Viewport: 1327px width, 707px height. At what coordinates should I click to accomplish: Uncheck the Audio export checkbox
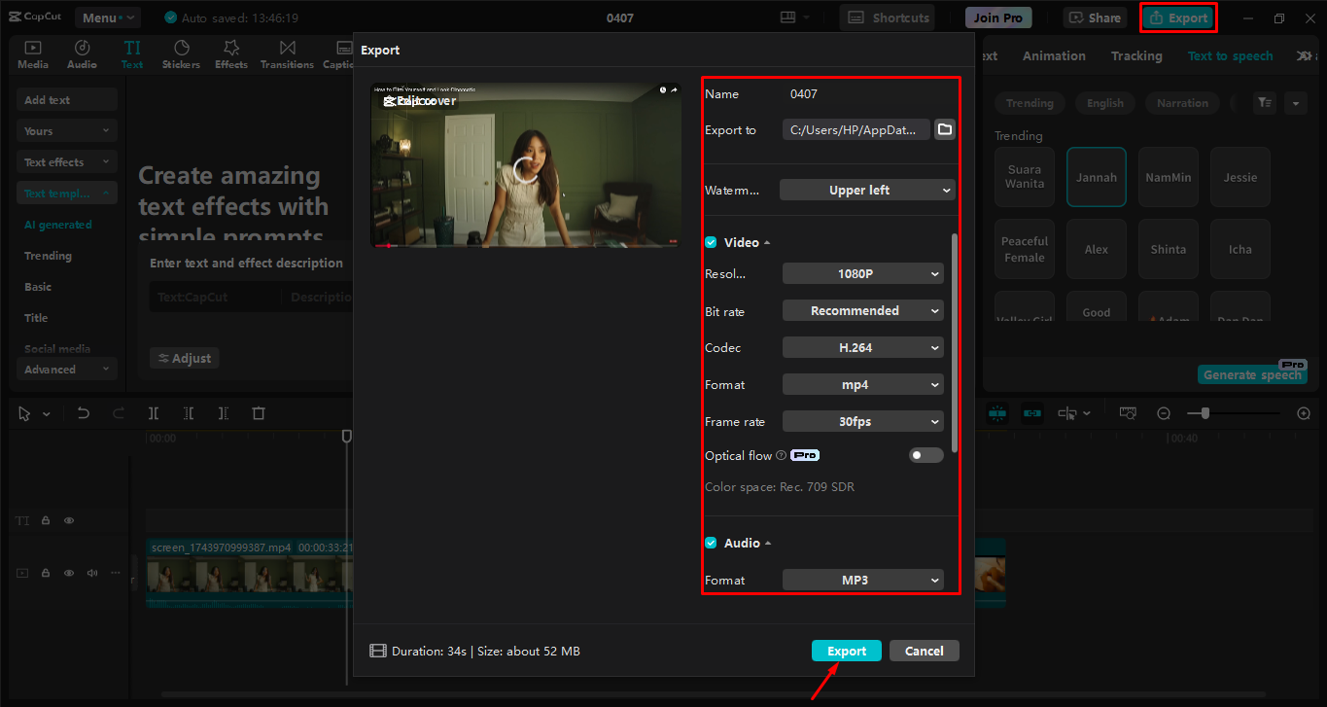point(711,543)
